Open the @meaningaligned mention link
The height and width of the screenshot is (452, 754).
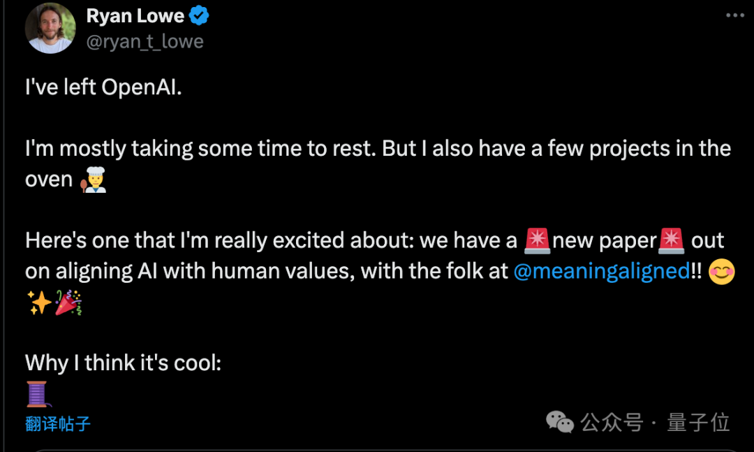(601, 271)
